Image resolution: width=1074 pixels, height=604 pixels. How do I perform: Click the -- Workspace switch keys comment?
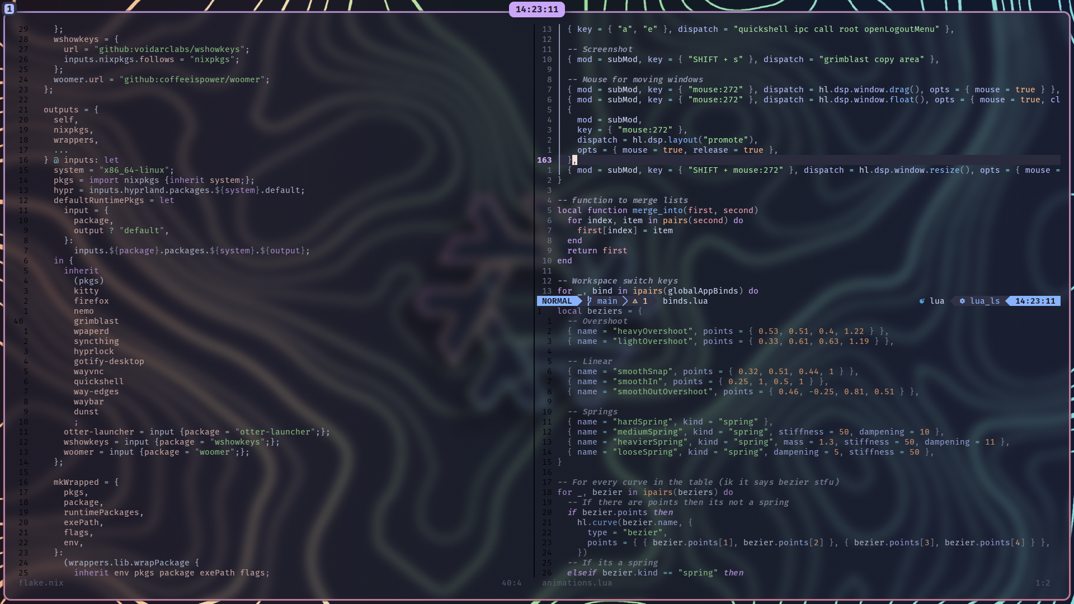click(x=618, y=281)
